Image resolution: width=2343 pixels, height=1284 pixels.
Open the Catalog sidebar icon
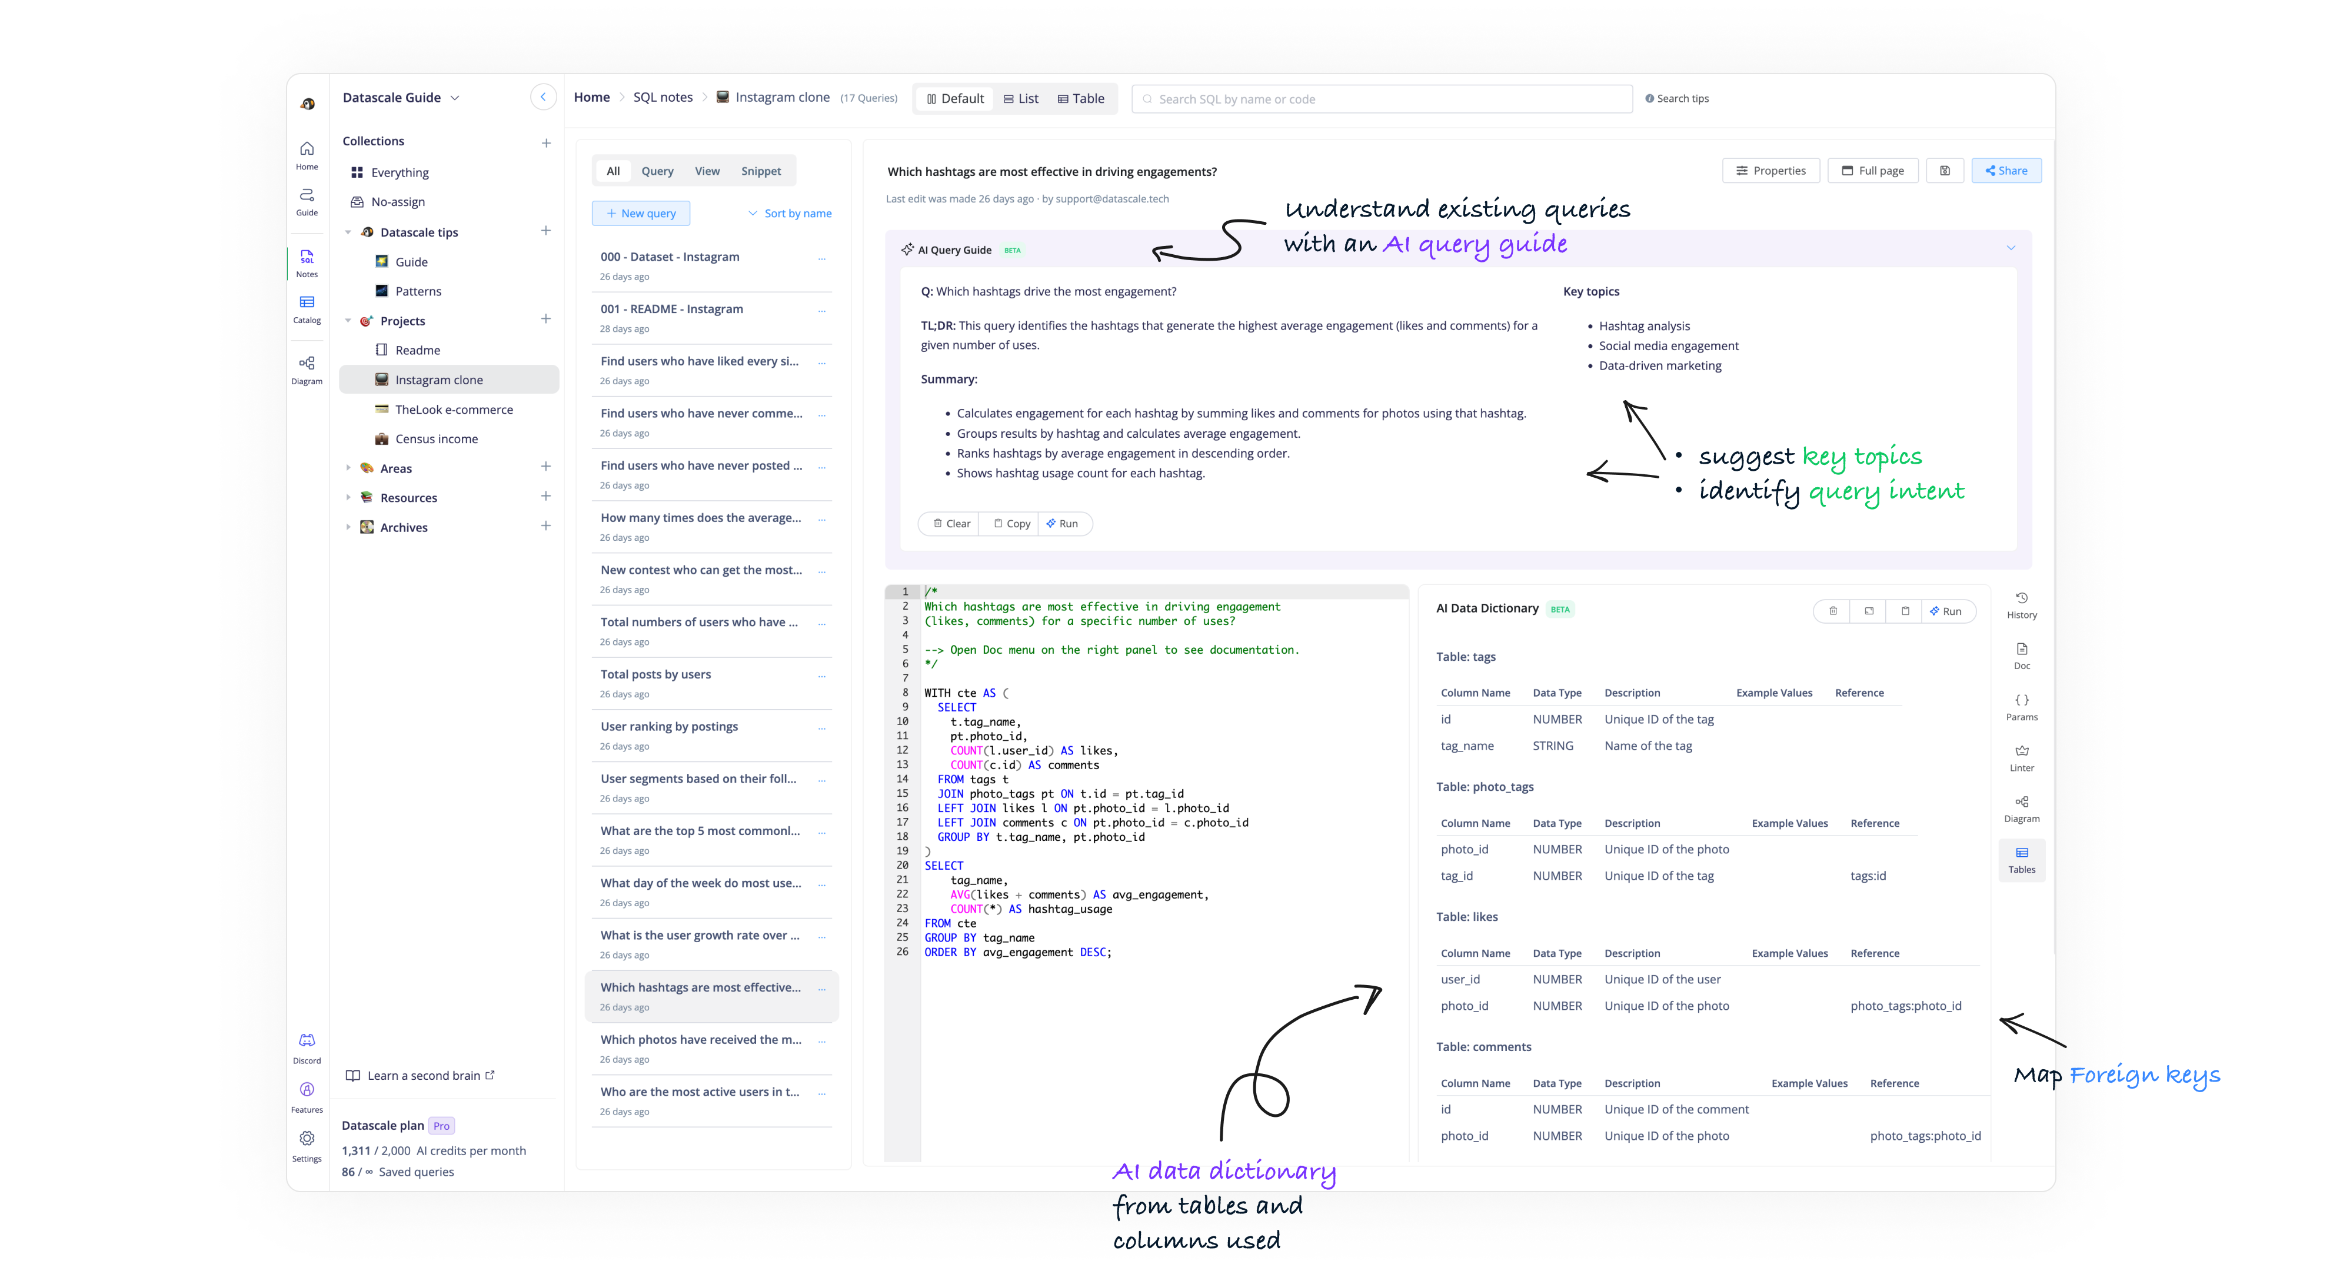coord(307,308)
